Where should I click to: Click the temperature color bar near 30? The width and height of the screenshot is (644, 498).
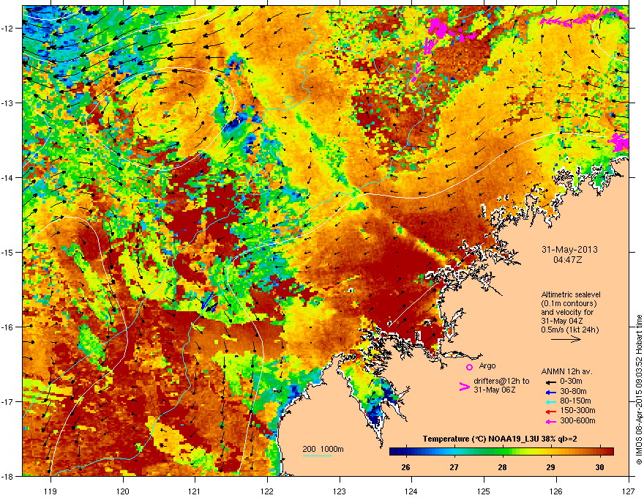pos(599,451)
